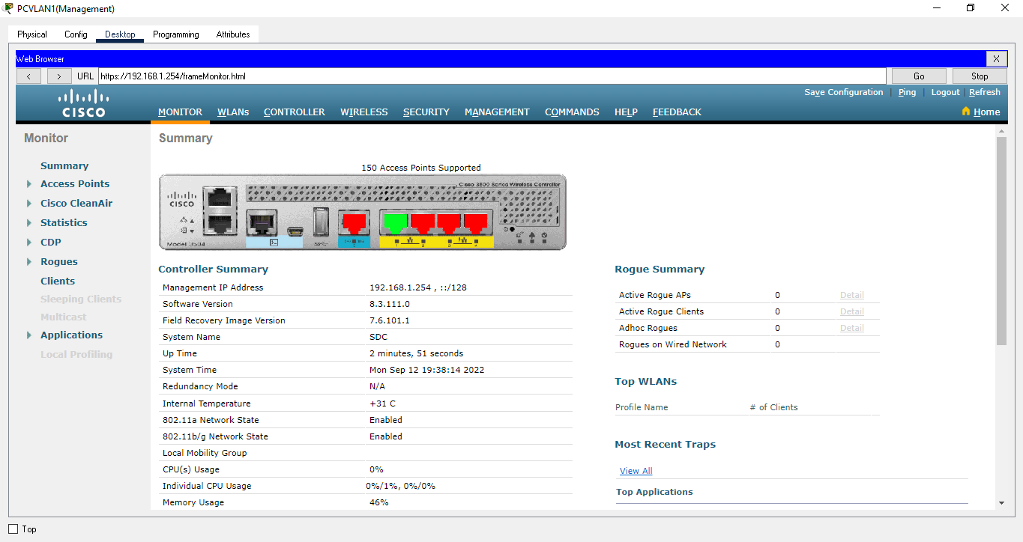1023x542 pixels.
Task: Click the Software Version value 8.3.111.0
Action: click(x=390, y=304)
